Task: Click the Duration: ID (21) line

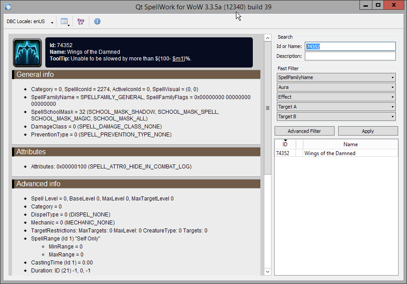Action: pyautogui.click(x=61, y=271)
